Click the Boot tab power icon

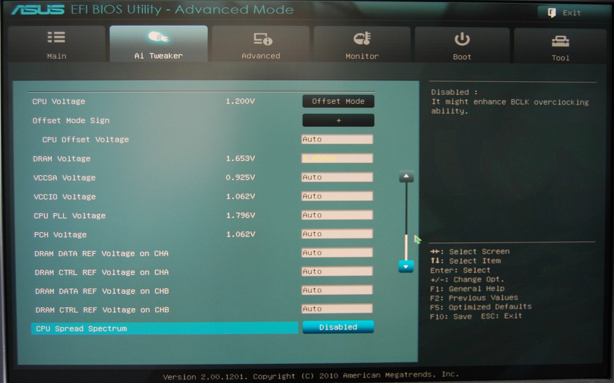[x=462, y=39]
